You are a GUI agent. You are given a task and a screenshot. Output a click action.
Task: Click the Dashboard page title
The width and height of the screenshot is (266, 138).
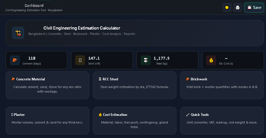tap(34, 5)
